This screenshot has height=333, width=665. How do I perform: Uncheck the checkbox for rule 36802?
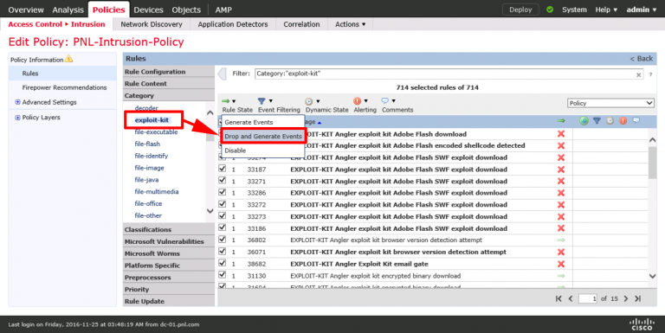point(222,240)
